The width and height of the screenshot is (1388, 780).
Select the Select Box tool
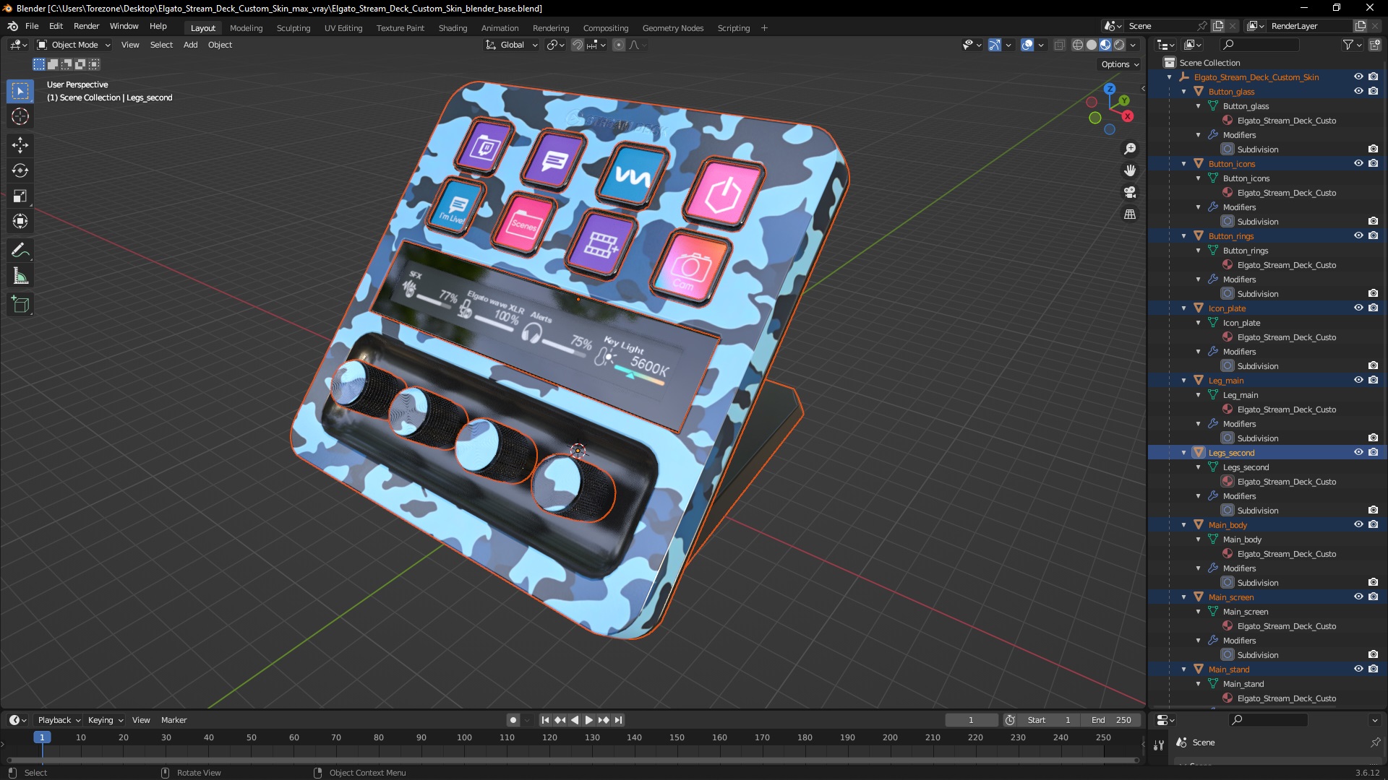tap(20, 91)
